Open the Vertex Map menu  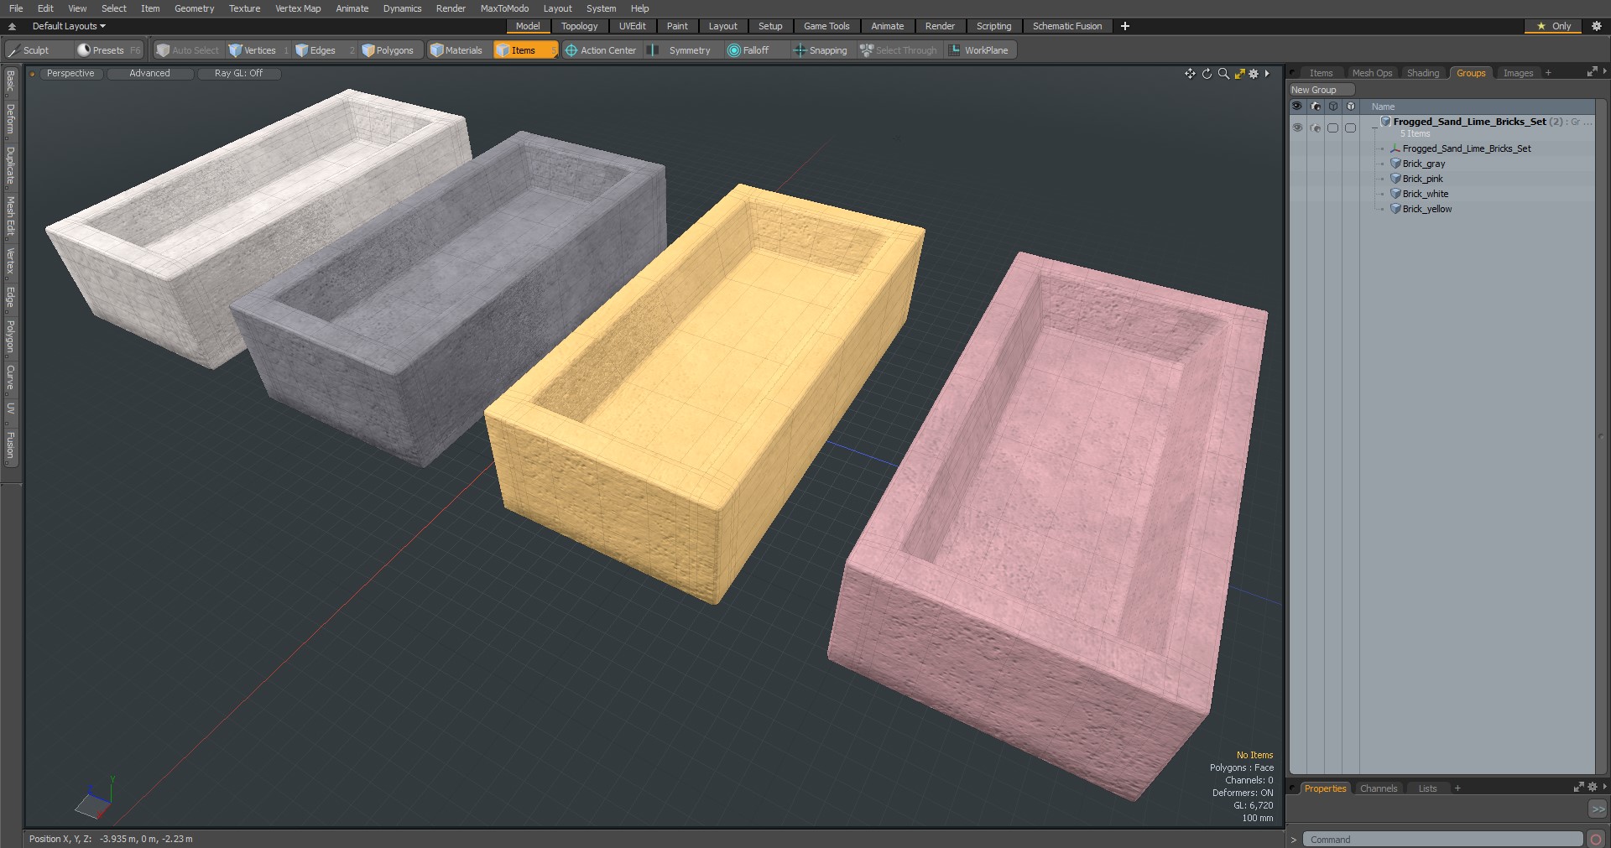(x=298, y=8)
